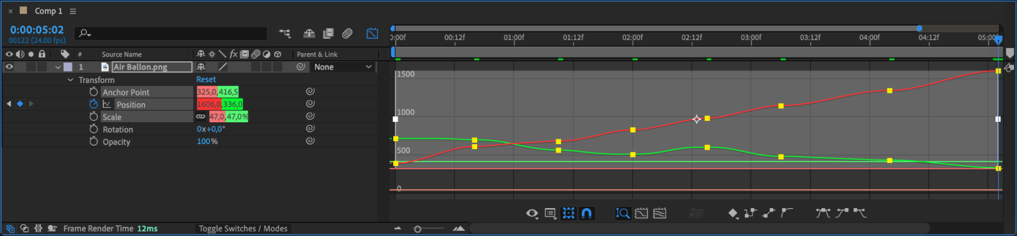Screen dimensions: 1017x236
Task: Open edit selected keyframes diamond menu
Action: [733, 214]
